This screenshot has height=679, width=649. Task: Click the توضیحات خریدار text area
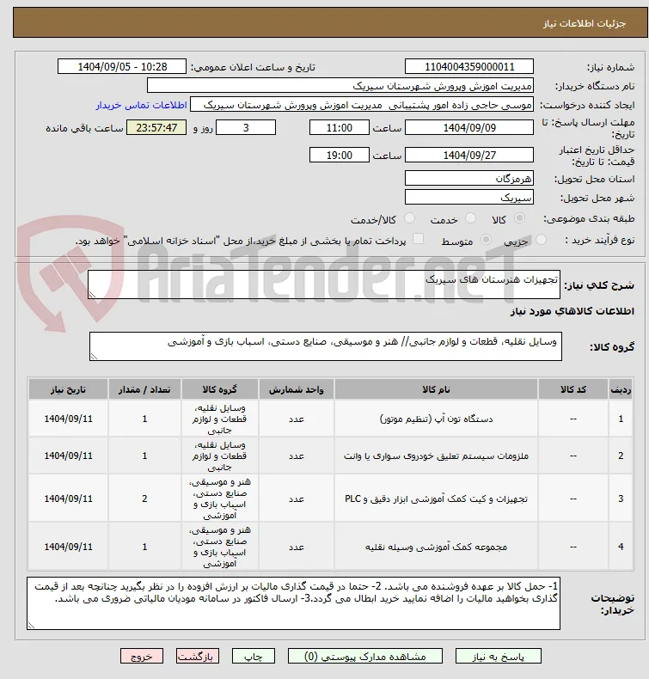pos(293,603)
